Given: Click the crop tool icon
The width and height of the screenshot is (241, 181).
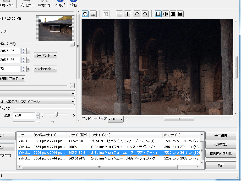Looking at the screenshot, I should (106, 14).
